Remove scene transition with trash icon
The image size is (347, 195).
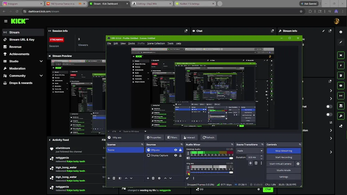(256, 163)
